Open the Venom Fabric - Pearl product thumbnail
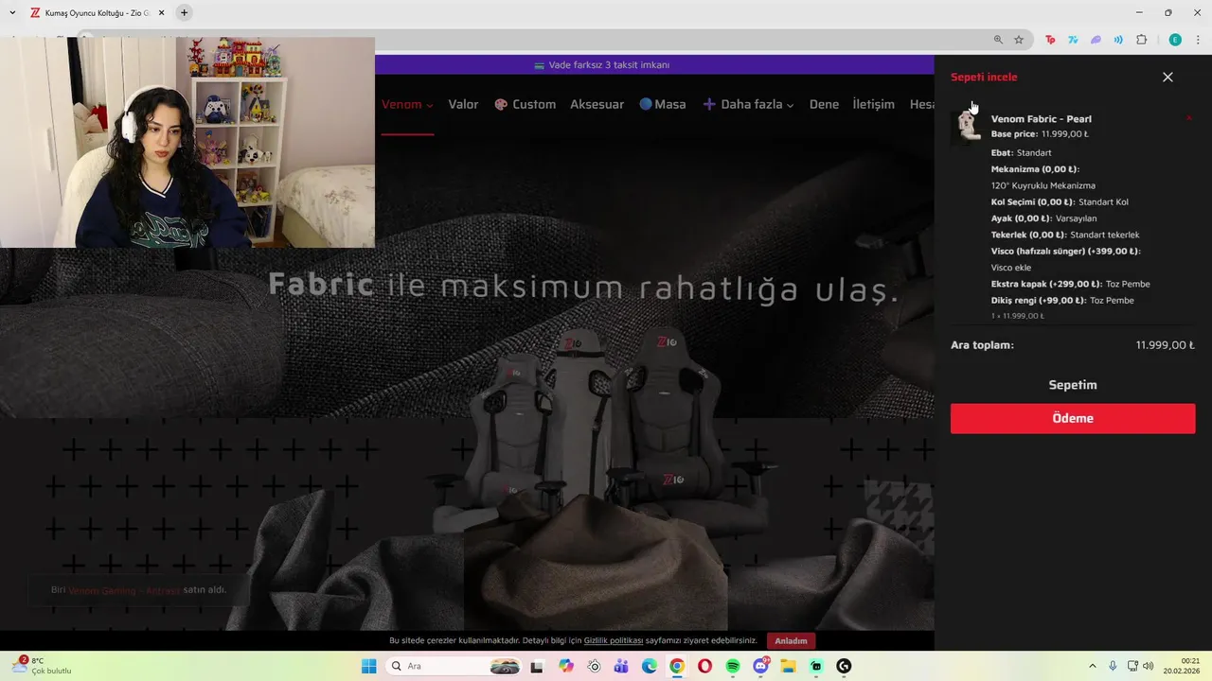The width and height of the screenshot is (1212, 681). pyautogui.click(x=967, y=126)
